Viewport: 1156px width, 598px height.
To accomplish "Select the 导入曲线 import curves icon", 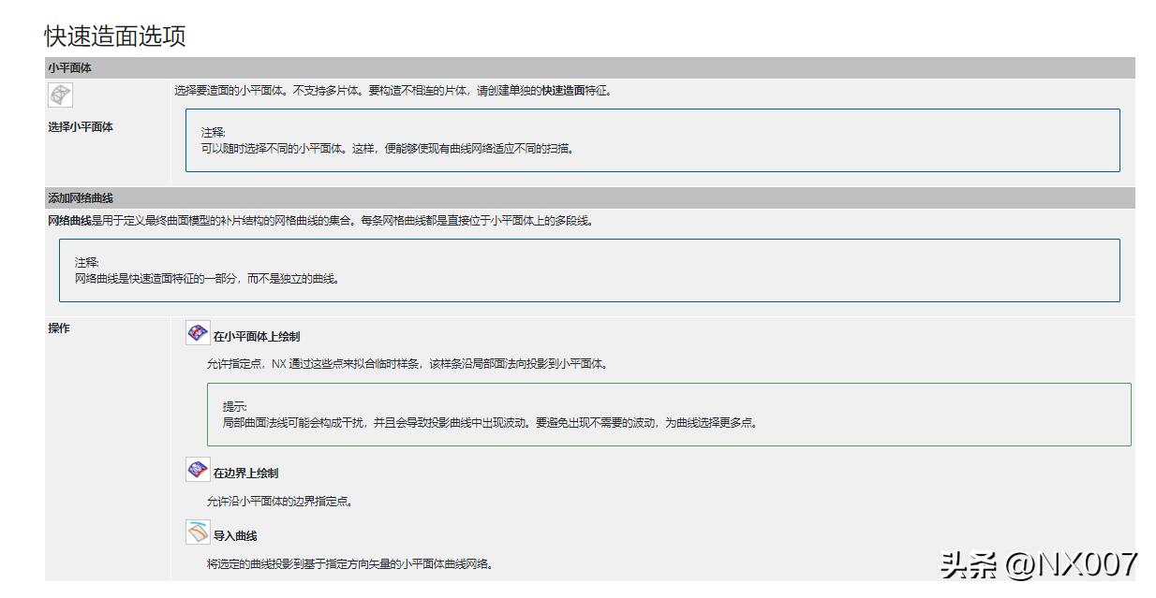I will pyautogui.click(x=197, y=532).
